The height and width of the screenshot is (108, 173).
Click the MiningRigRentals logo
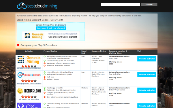(x=29, y=75)
